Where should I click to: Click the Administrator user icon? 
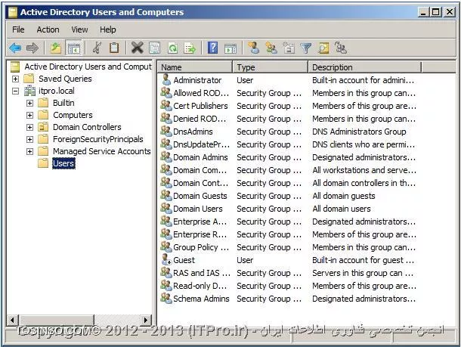pos(166,79)
